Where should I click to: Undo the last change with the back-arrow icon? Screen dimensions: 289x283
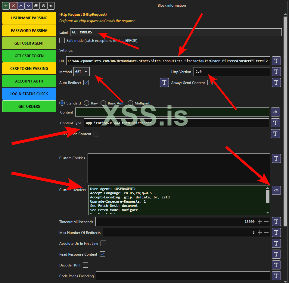[51, 6]
